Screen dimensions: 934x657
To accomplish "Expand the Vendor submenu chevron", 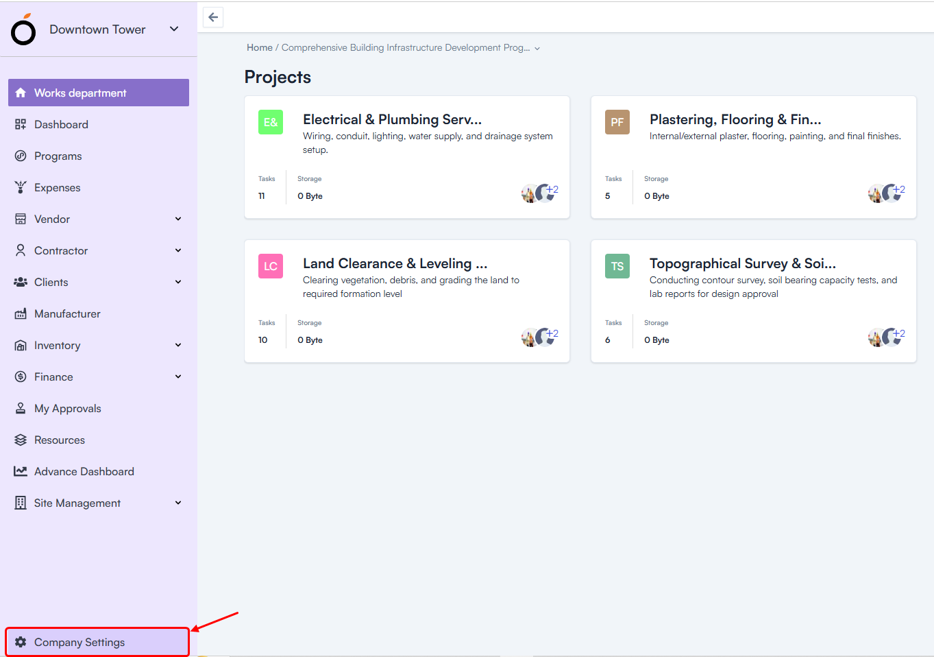I will 178,219.
